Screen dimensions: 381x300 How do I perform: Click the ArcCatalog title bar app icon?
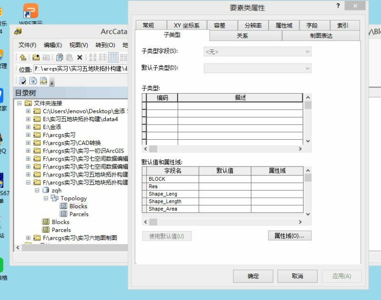point(18,31)
